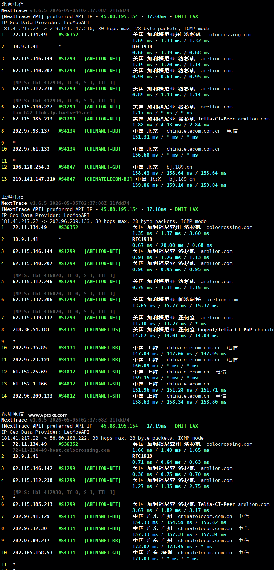274x570 pixels.
Task: Click hop IP 218.30.54.181
Action: tap(31, 330)
